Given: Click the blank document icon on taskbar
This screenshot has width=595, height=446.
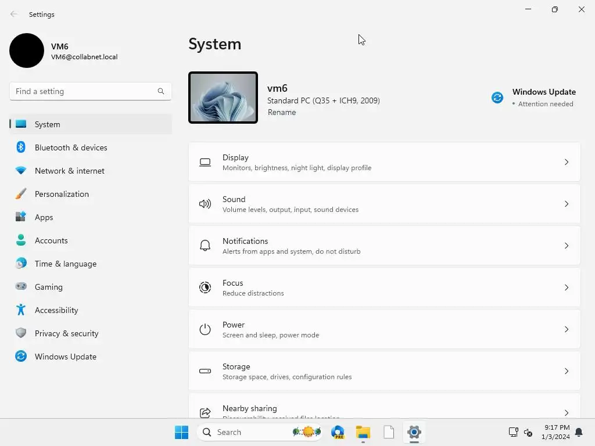Looking at the screenshot, I should pyautogui.click(x=389, y=432).
